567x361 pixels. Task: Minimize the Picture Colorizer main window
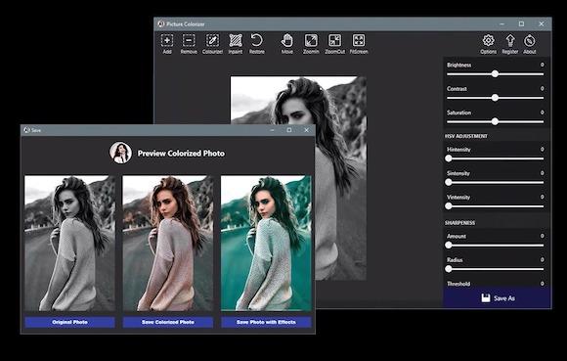coord(502,23)
